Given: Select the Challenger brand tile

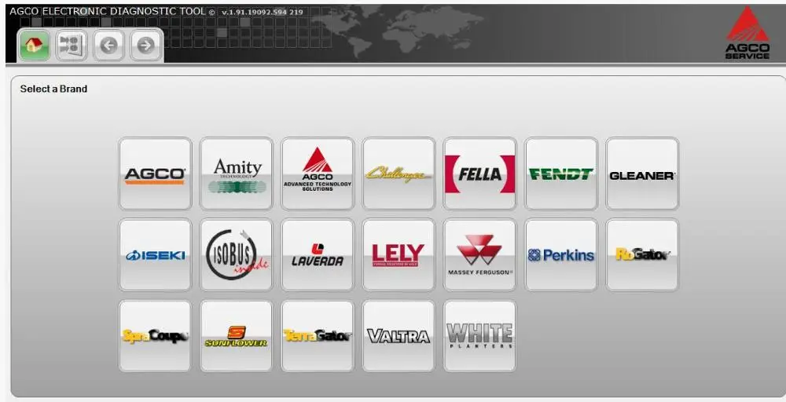Looking at the screenshot, I should pos(399,174).
